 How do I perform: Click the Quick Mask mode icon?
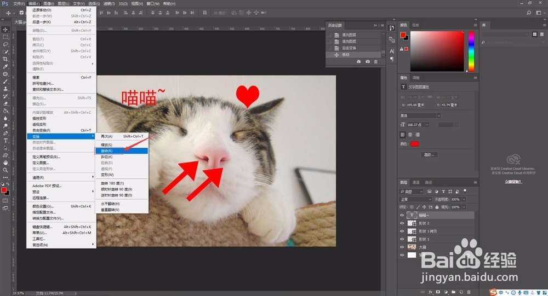(5, 201)
